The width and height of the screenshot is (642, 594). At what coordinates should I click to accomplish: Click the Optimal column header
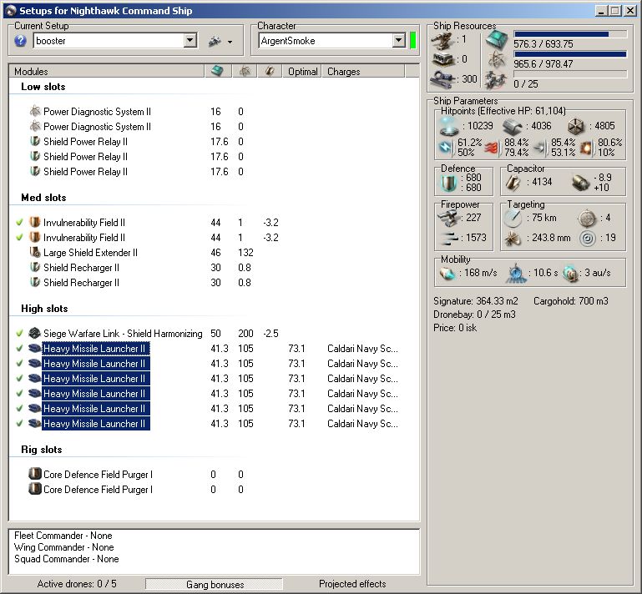302,71
